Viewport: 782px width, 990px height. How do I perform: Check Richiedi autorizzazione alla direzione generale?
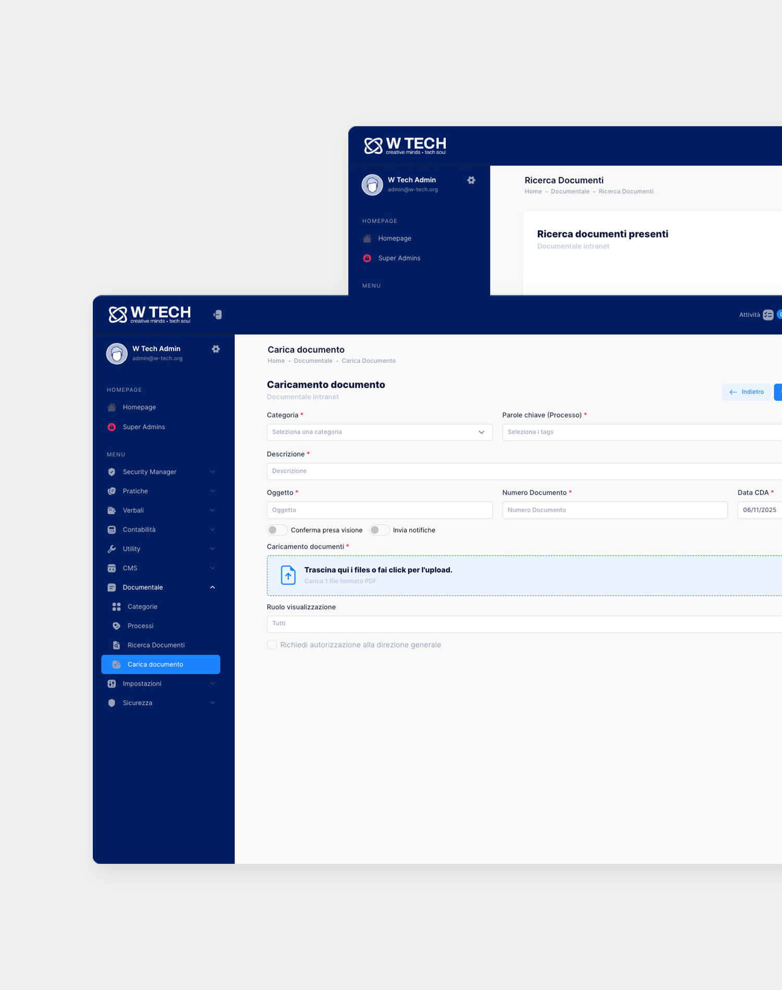[272, 645]
